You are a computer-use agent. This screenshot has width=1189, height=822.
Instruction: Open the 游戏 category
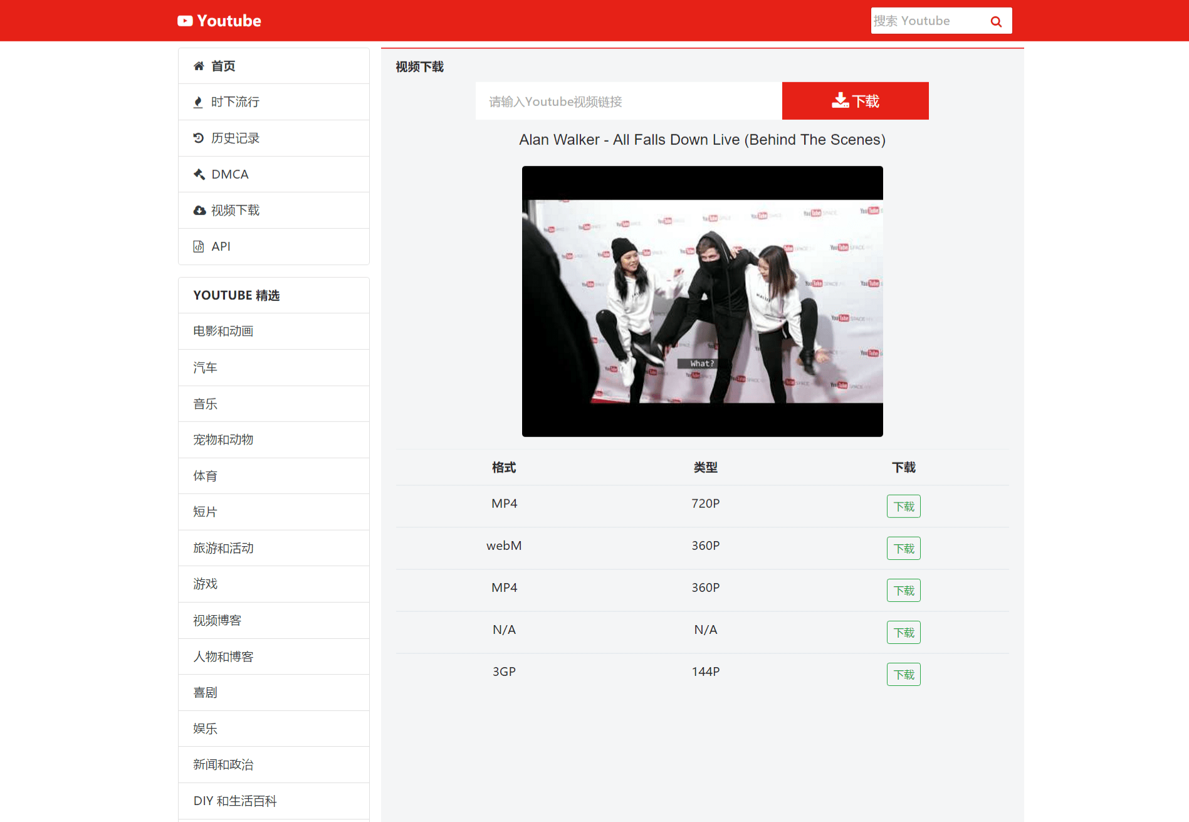click(274, 584)
